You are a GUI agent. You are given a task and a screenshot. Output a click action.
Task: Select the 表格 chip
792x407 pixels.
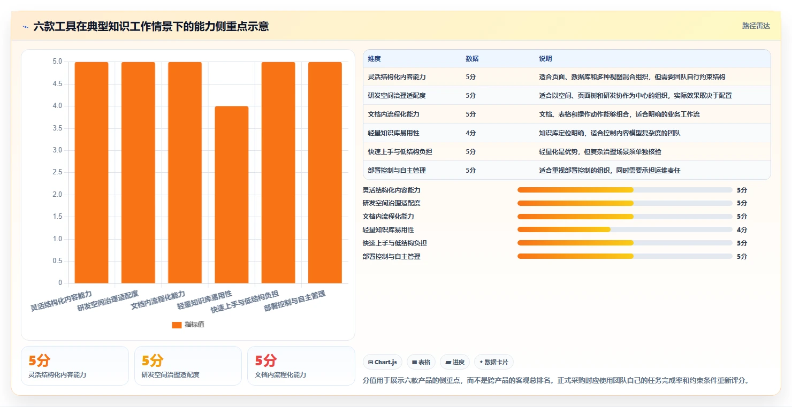(x=421, y=362)
